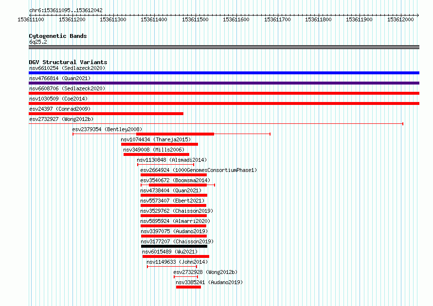Select the red nsv349008 variant bar
The width and height of the screenshot is (433, 306).
[x=156, y=154]
